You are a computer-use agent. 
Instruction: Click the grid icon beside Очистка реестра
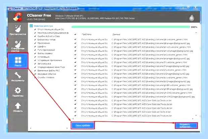(31, 26)
